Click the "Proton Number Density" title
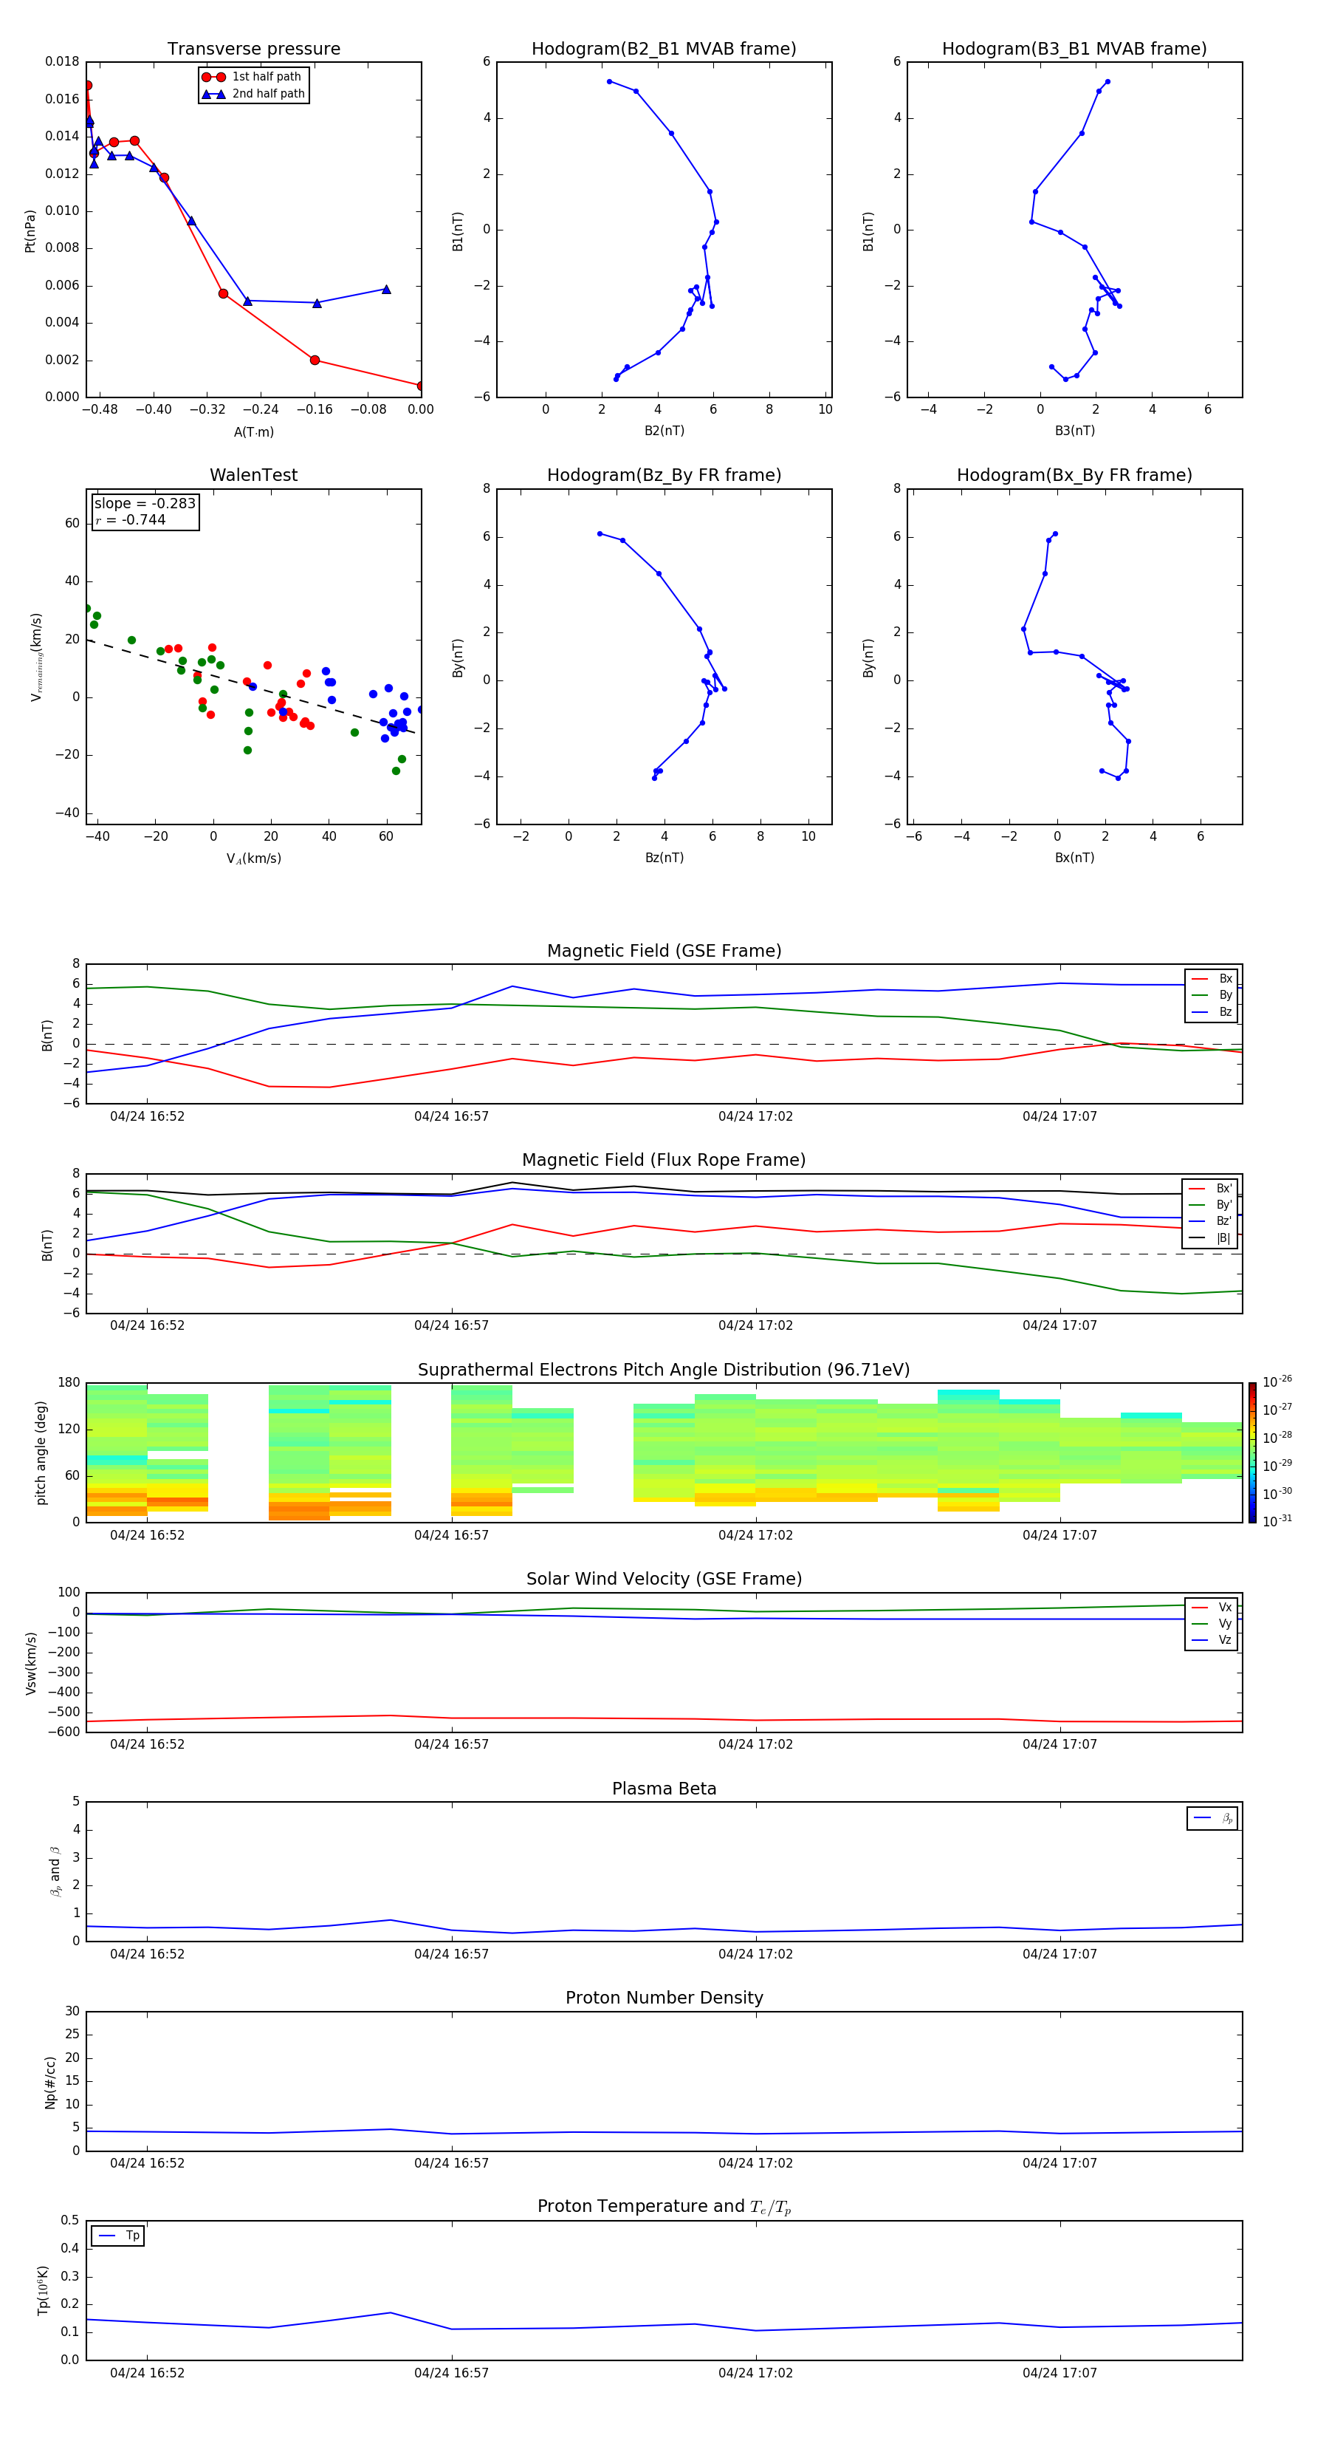Screen dimensions: 1329x2438 (x=664, y=1998)
